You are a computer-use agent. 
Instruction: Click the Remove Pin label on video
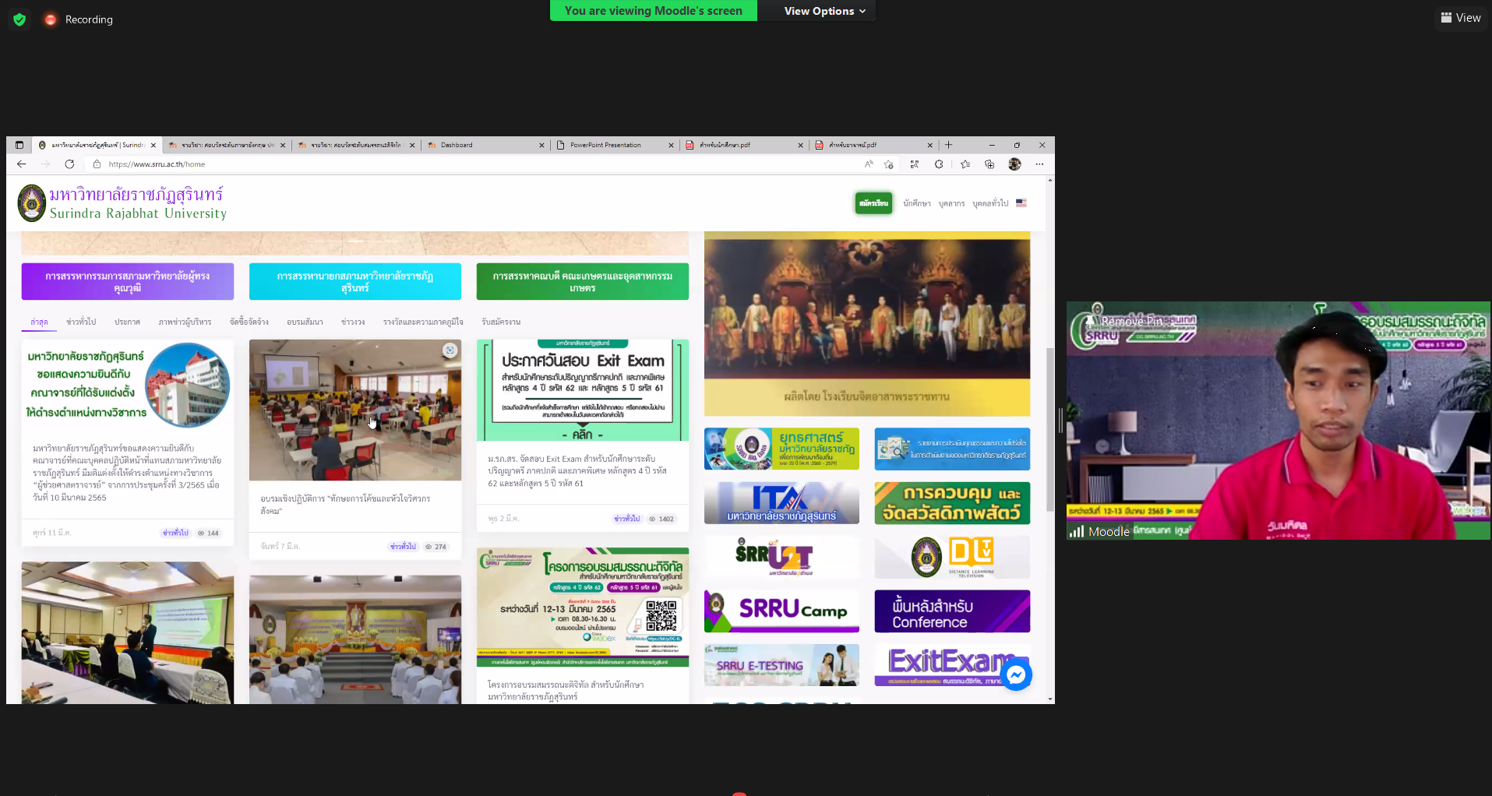(1131, 321)
